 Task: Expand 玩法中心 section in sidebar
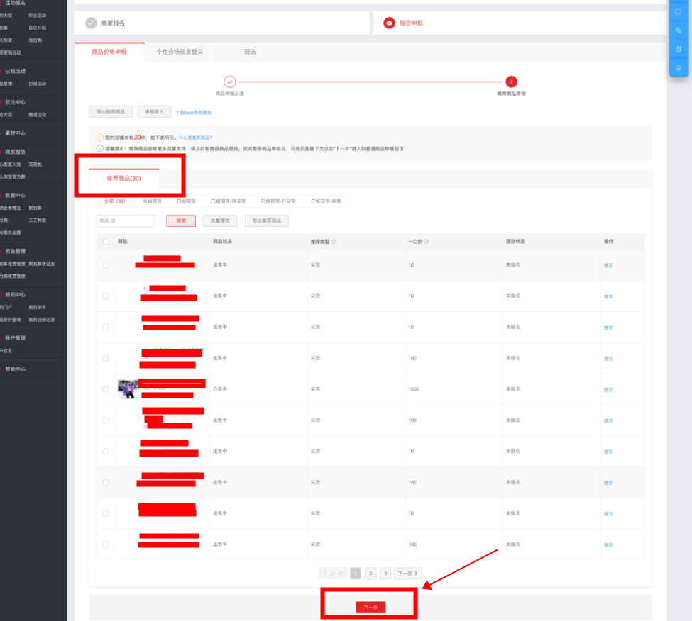(16, 102)
